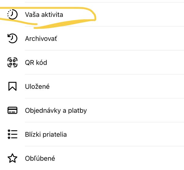
Task: Tap the Obľúbené star icon
Action: coord(12,158)
